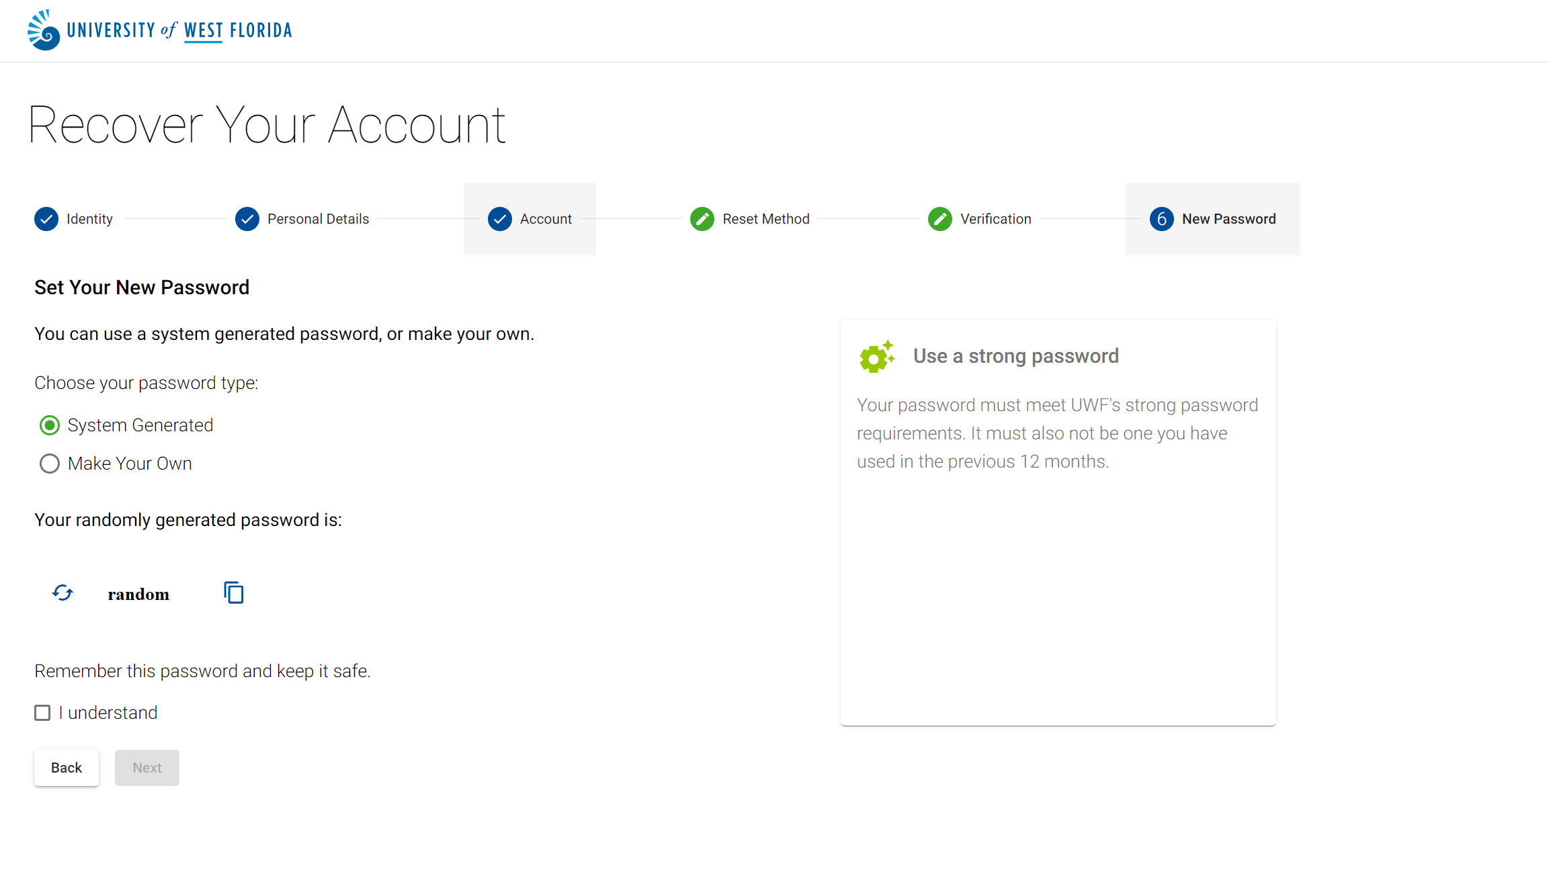Click the 'Use a strong password' title
Screen dimensions: 1549x872
pyautogui.click(x=1016, y=356)
